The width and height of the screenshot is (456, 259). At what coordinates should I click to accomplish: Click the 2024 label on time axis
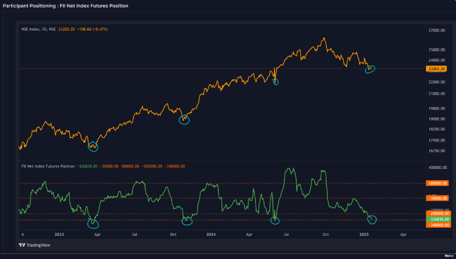[x=211, y=235]
